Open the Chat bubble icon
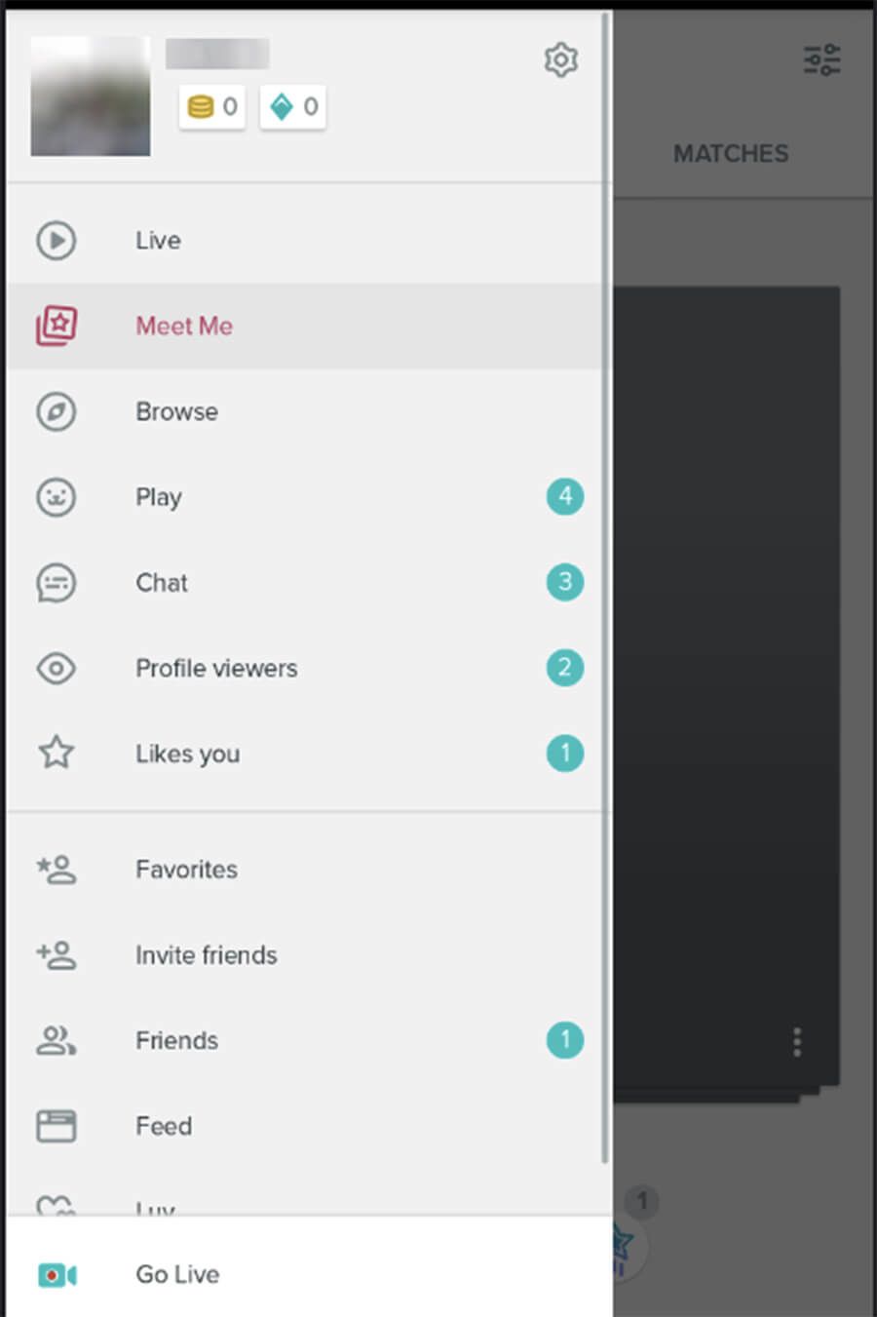 click(x=56, y=583)
